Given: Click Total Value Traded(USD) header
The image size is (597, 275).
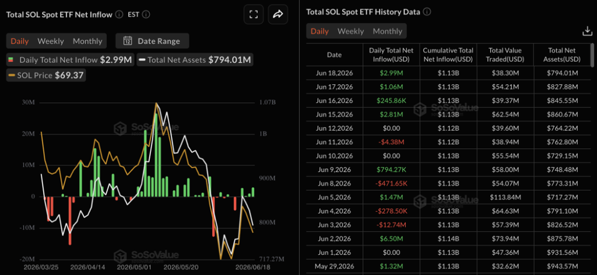Looking at the screenshot, I should click(x=505, y=55).
